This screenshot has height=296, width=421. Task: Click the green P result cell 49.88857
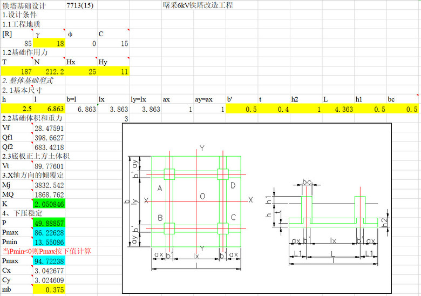(49, 223)
